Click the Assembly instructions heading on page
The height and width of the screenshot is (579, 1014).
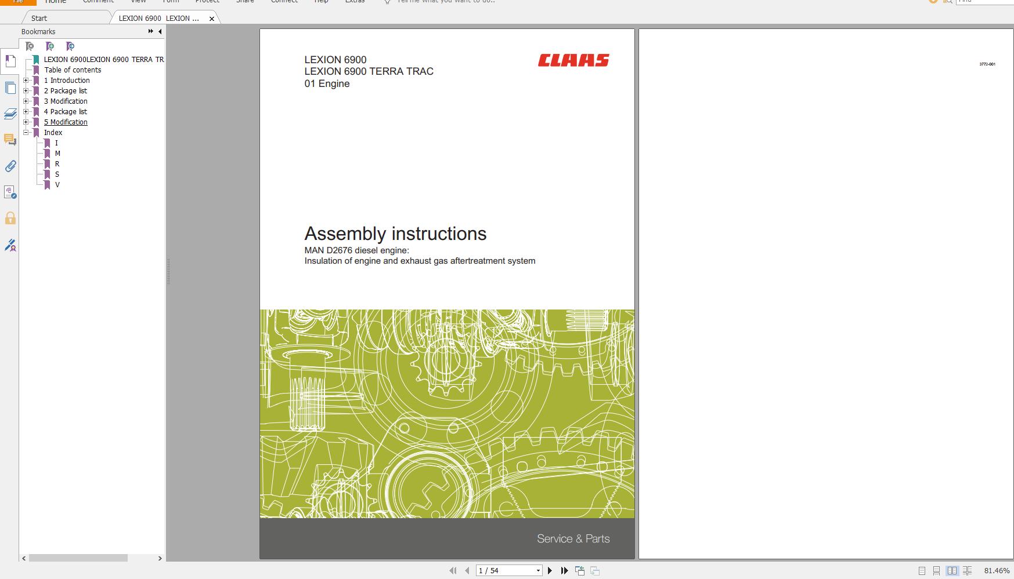pyautogui.click(x=395, y=234)
